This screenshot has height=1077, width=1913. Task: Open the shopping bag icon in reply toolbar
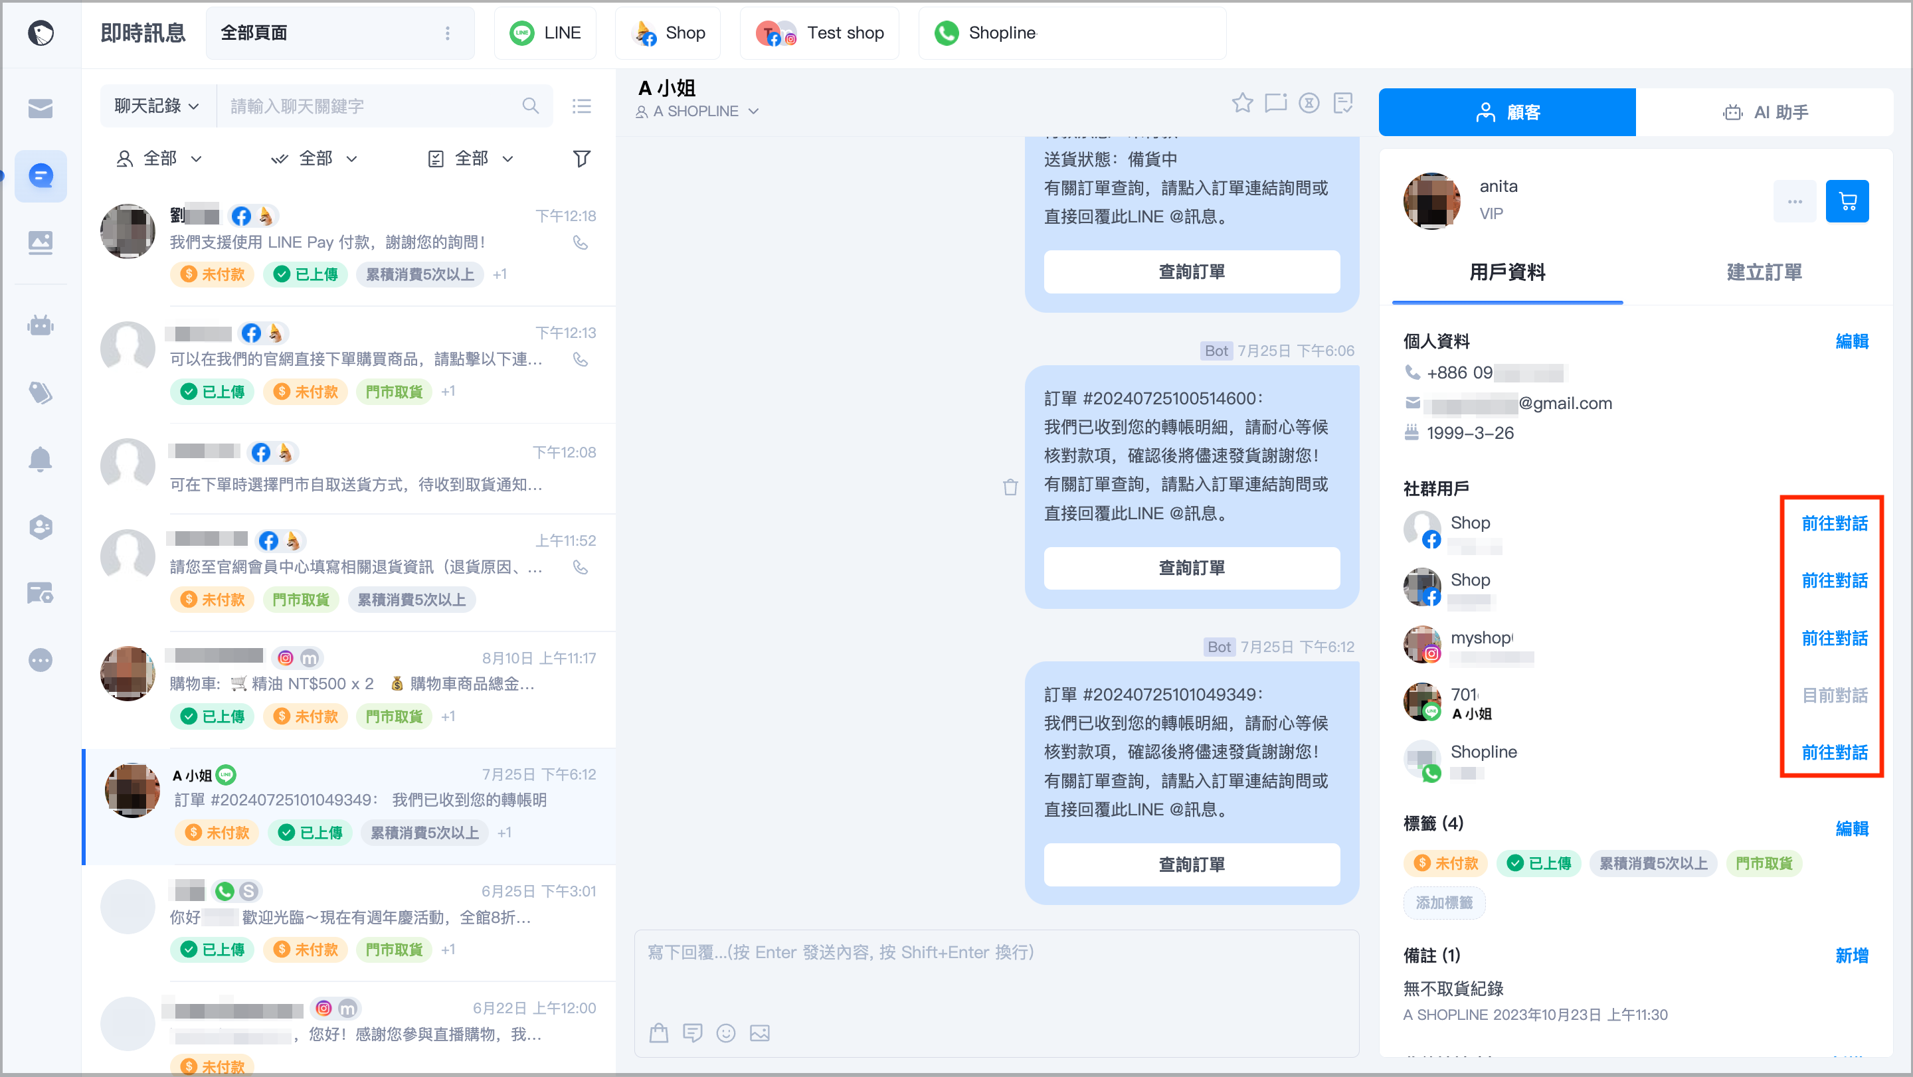[x=658, y=1033]
